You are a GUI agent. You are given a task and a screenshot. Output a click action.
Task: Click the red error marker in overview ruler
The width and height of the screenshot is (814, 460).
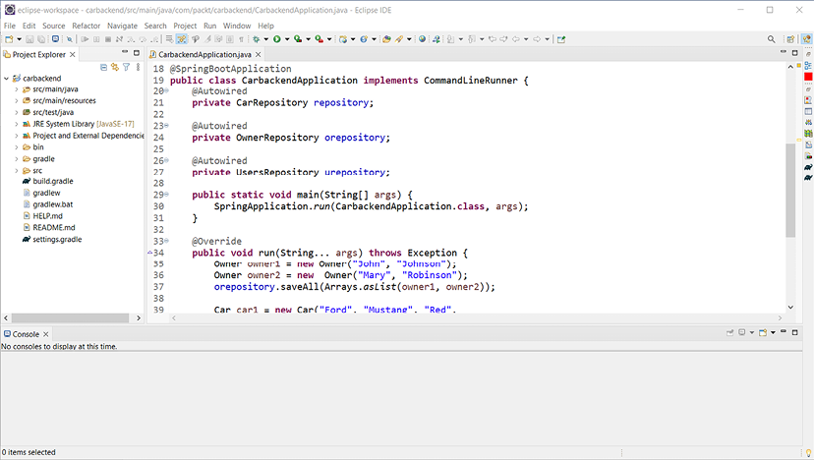point(808,77)
